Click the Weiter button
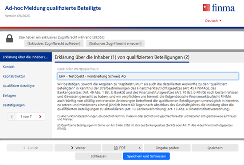Screen dimensions: 244x165 click(x=78, y=148)
